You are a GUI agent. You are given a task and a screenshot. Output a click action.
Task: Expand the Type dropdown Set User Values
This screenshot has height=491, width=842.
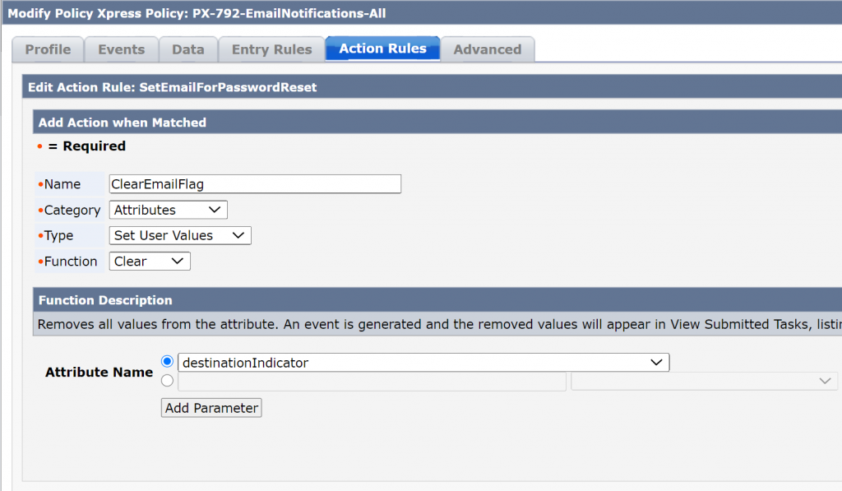pos(180,235)
